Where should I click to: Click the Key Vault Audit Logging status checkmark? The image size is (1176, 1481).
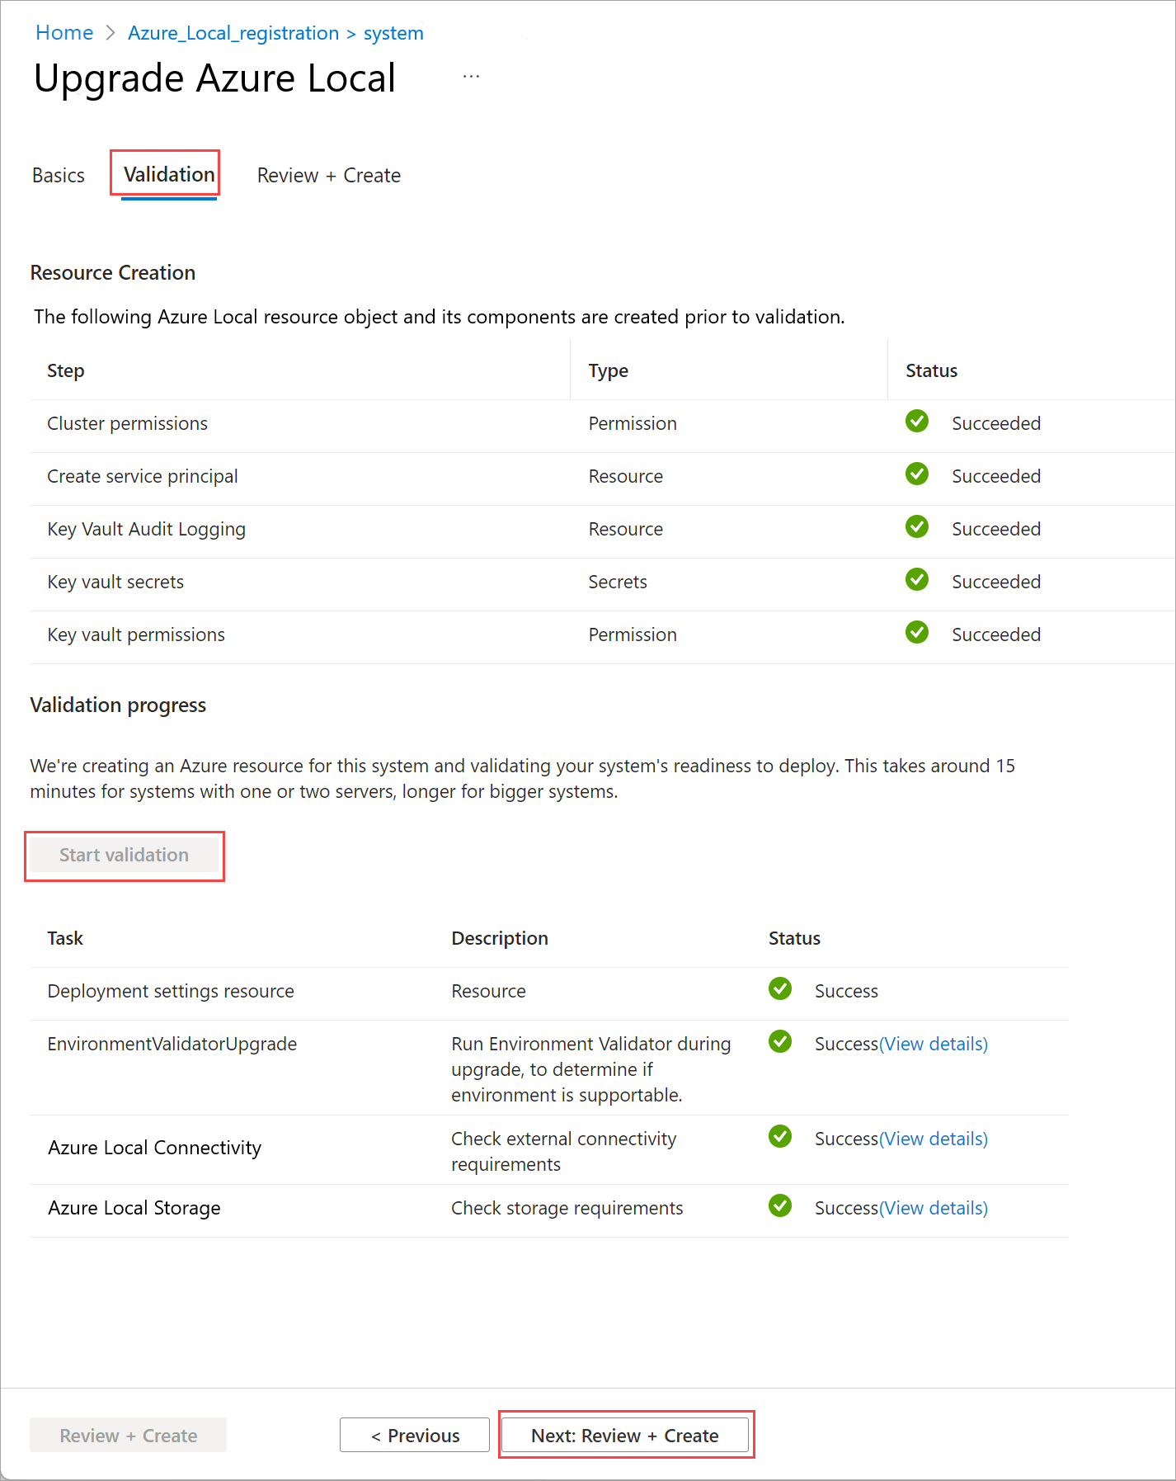916,527
